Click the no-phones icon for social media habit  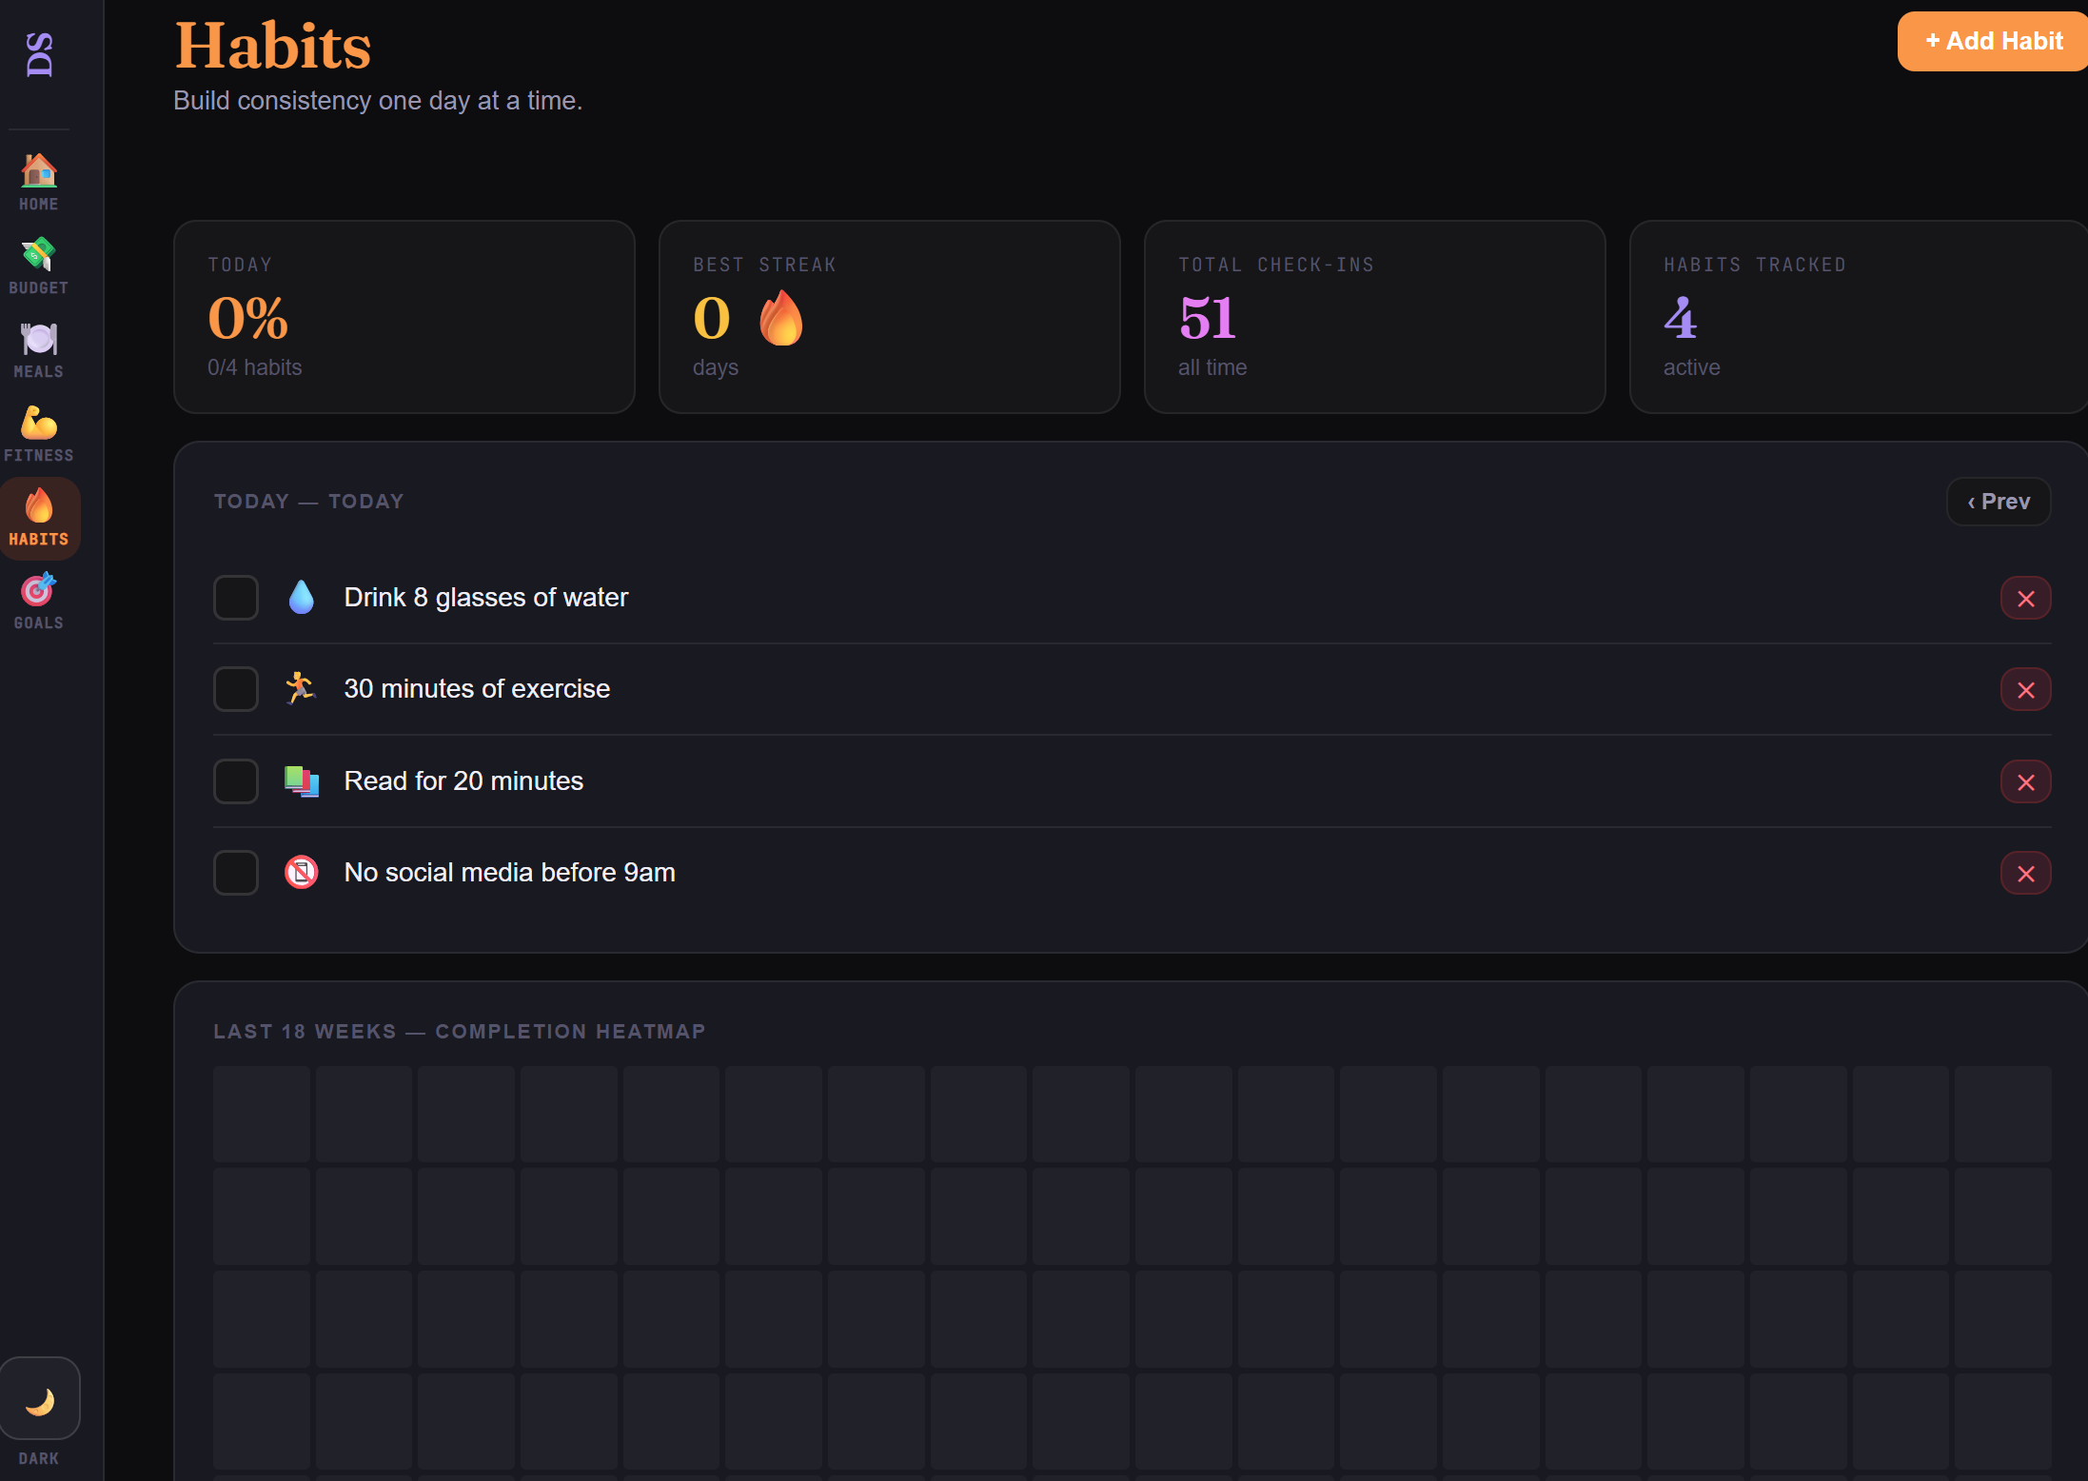tap(302, 872)
